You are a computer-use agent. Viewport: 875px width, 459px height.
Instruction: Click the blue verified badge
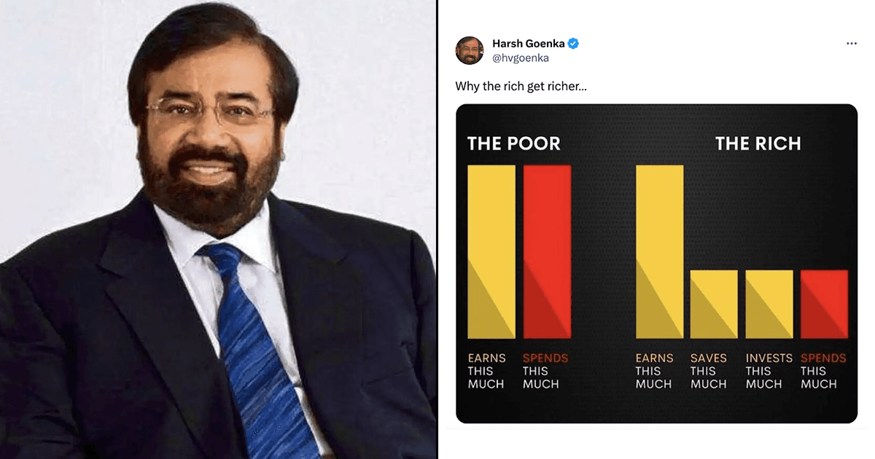click(x=574, y=44)
